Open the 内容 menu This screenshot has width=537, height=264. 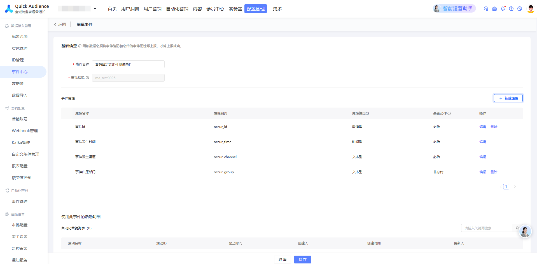pos(197,9)
